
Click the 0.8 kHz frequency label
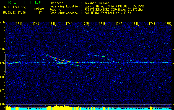coord(2,77)
